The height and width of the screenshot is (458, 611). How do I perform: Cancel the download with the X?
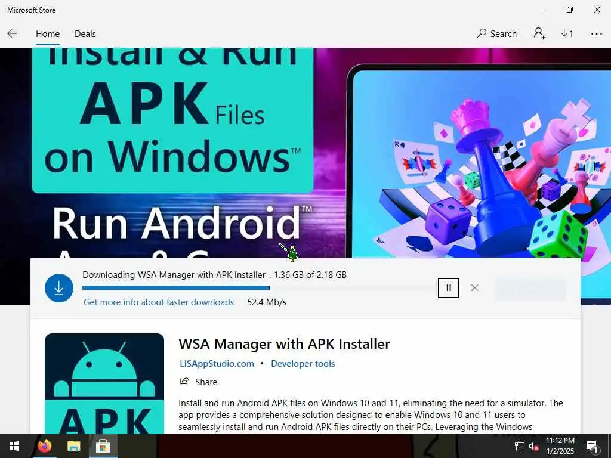tap(474, 288)
